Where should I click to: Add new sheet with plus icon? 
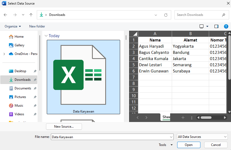tap(183, 118)
